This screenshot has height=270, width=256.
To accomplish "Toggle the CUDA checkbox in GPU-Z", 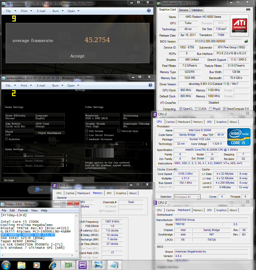I will coord(196,109).
